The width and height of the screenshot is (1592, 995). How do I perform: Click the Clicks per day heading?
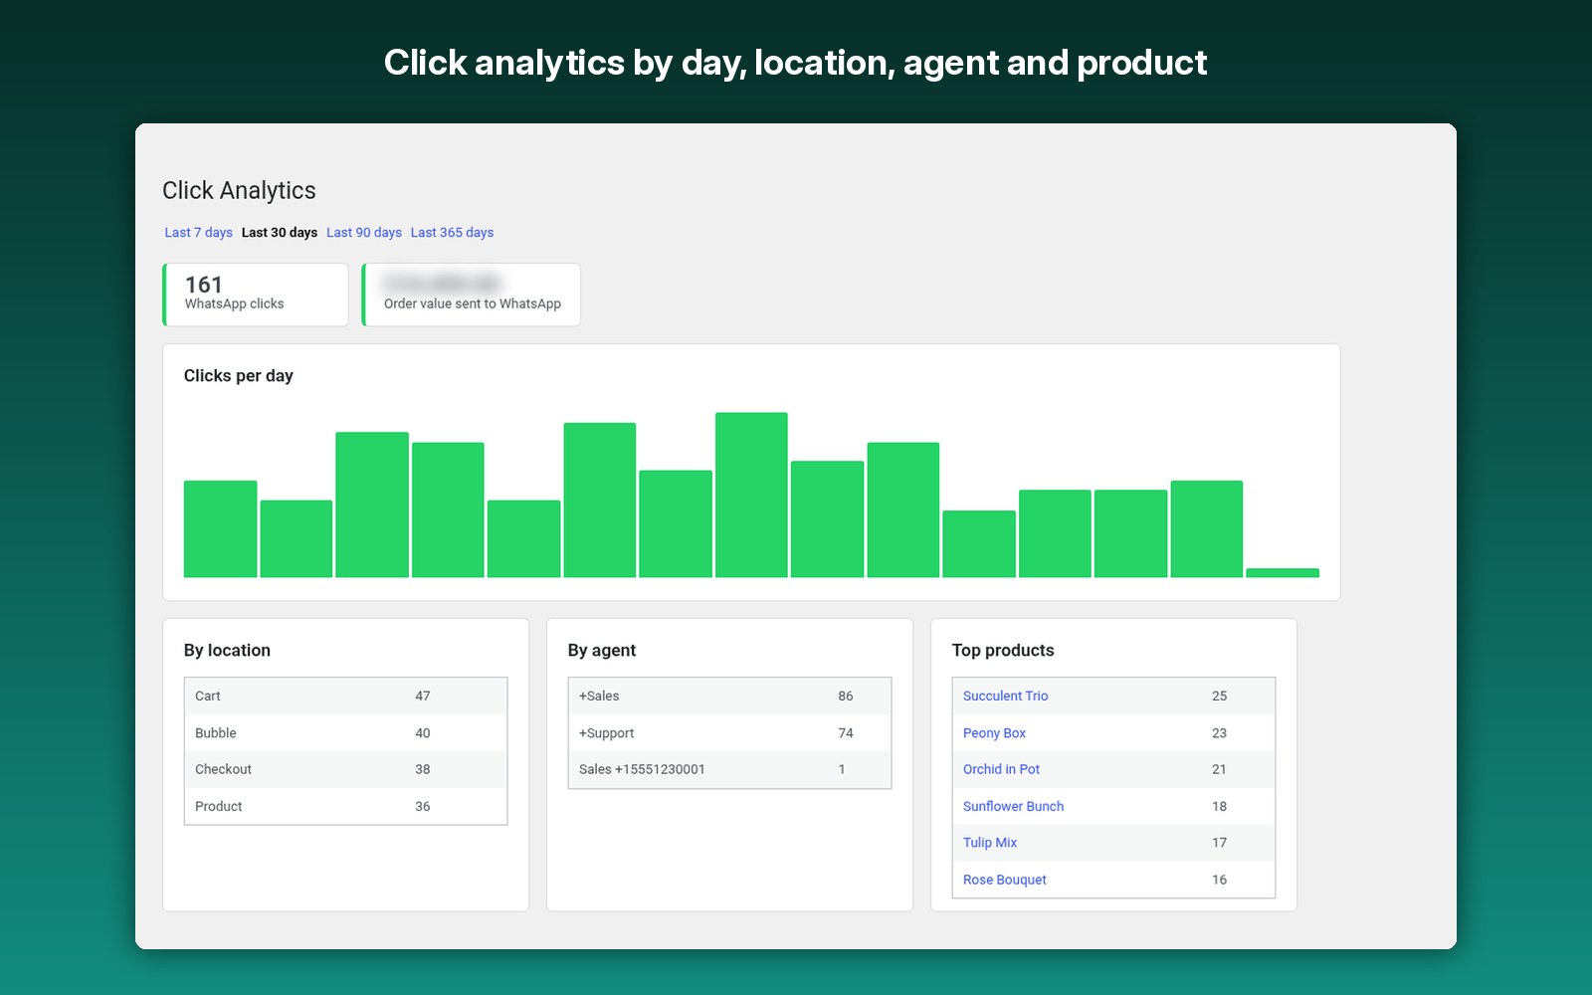click(x=239, y=376)
